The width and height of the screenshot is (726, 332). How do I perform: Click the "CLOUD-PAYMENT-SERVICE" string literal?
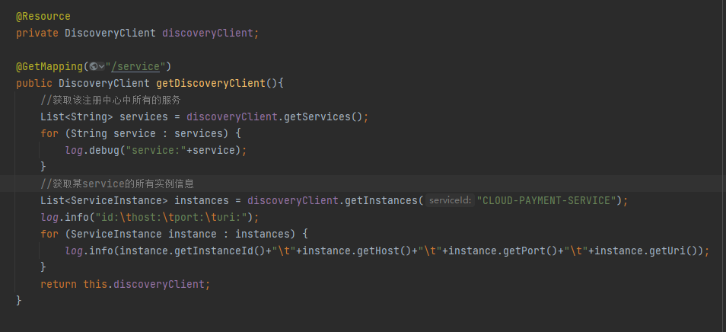click(x=545, y=200)
